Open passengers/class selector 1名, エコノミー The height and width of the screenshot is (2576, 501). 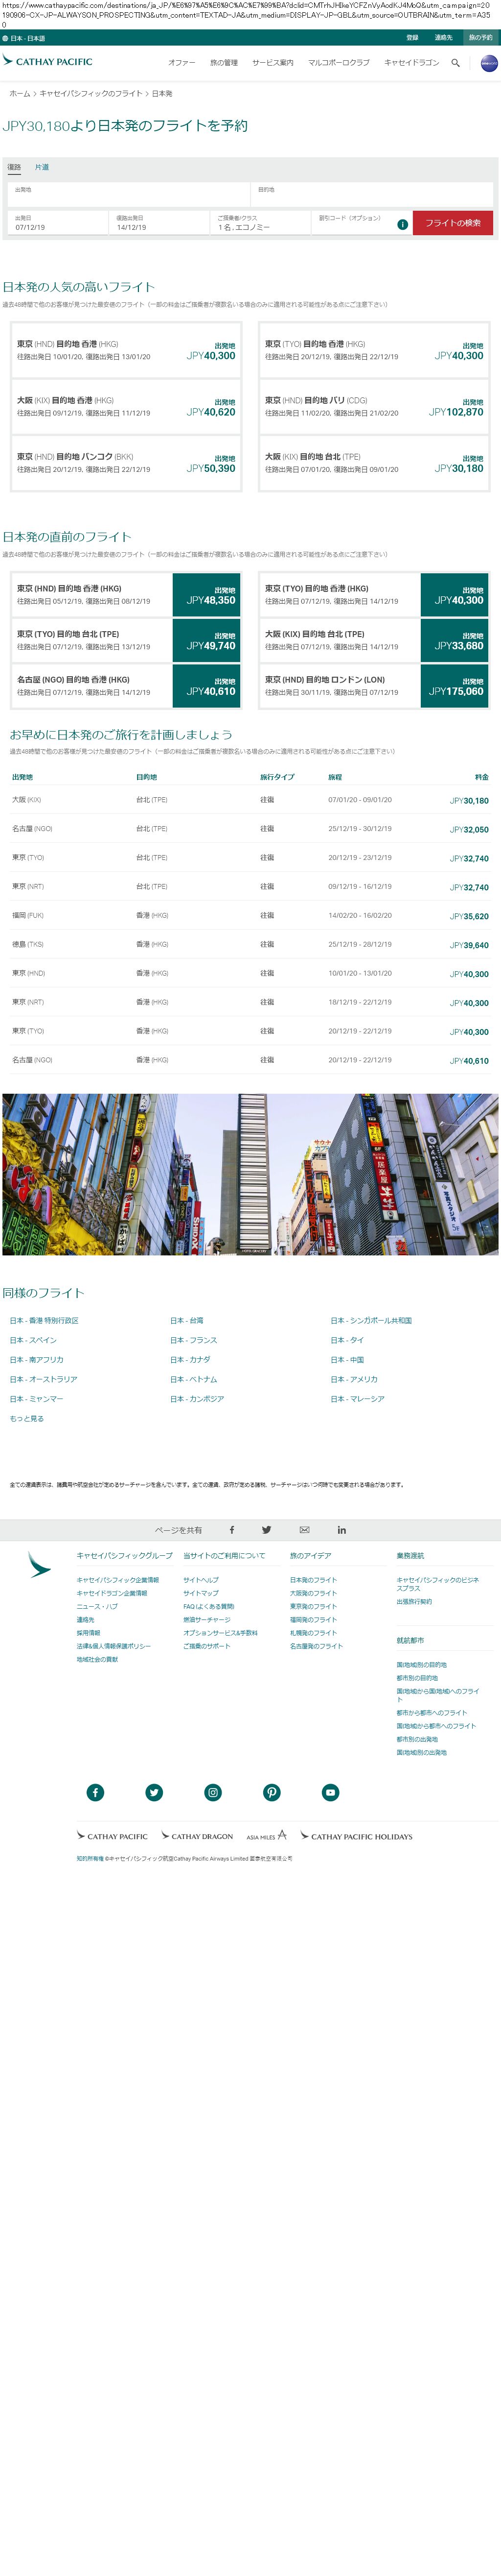pyautogui.click(x=259, y=223)
